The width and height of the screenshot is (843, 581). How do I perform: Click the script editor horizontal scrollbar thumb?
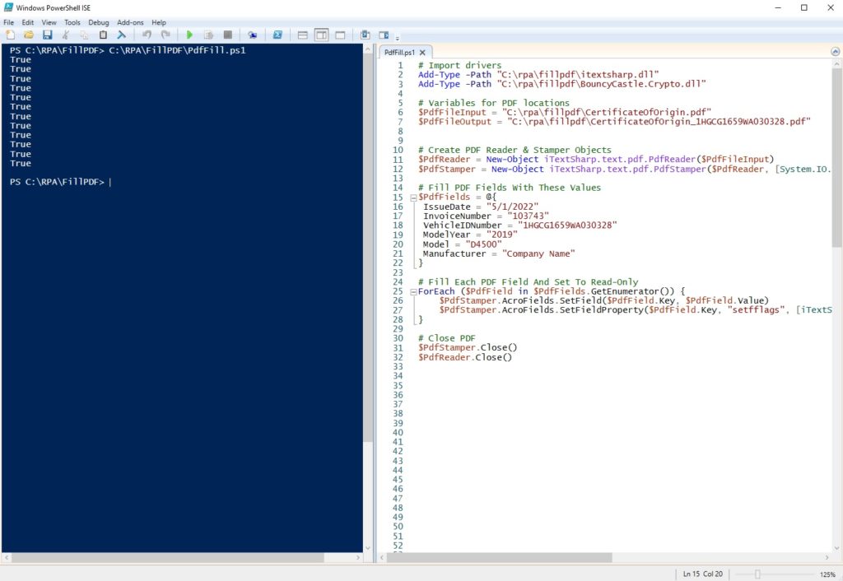pyautogui.click(x=499, y=558)
